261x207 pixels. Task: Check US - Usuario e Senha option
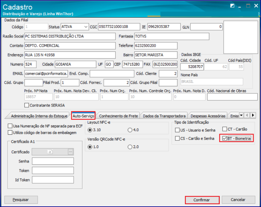(x=177, y=130)
